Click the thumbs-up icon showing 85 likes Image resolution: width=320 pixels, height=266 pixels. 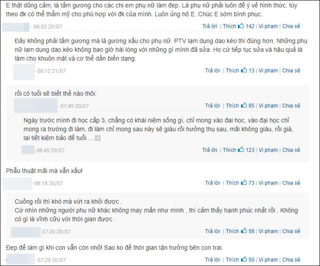point(244,105)
